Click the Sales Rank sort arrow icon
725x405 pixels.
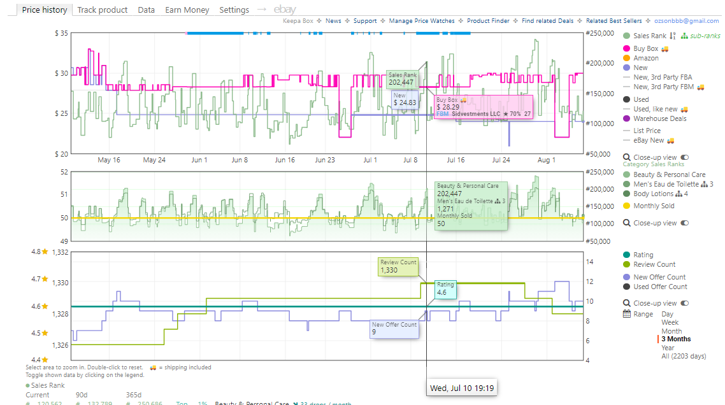tap(672, 36)
